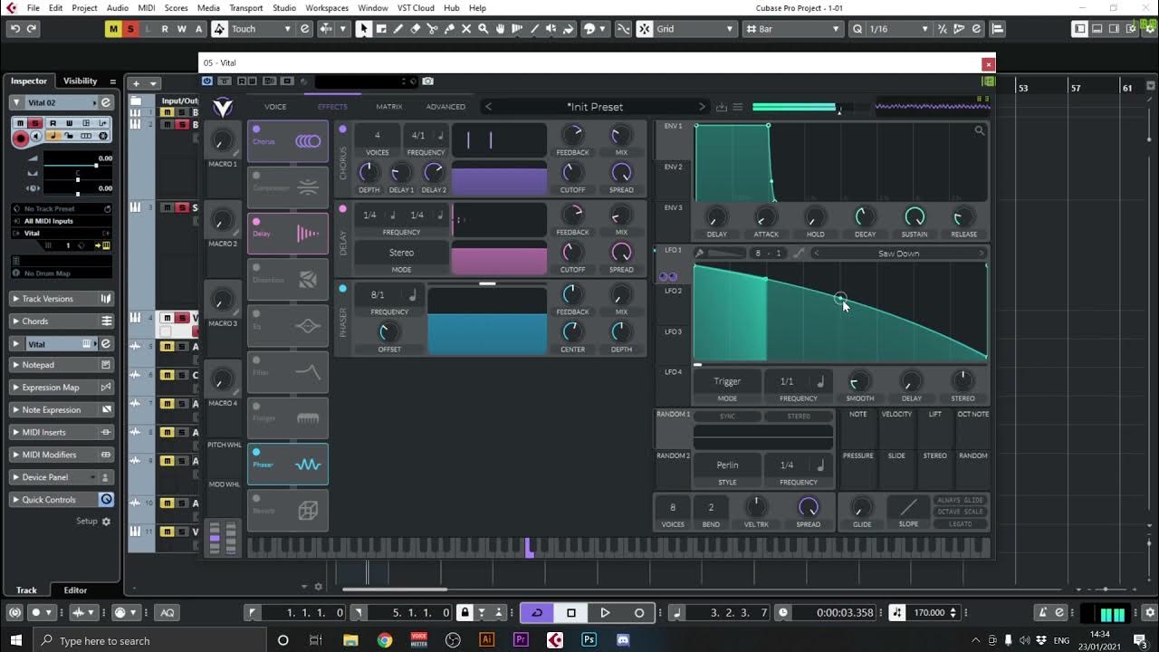Click the phaser CENTER knob
The width and height of the screenshot is (1159, 652).
click(572, 332)
